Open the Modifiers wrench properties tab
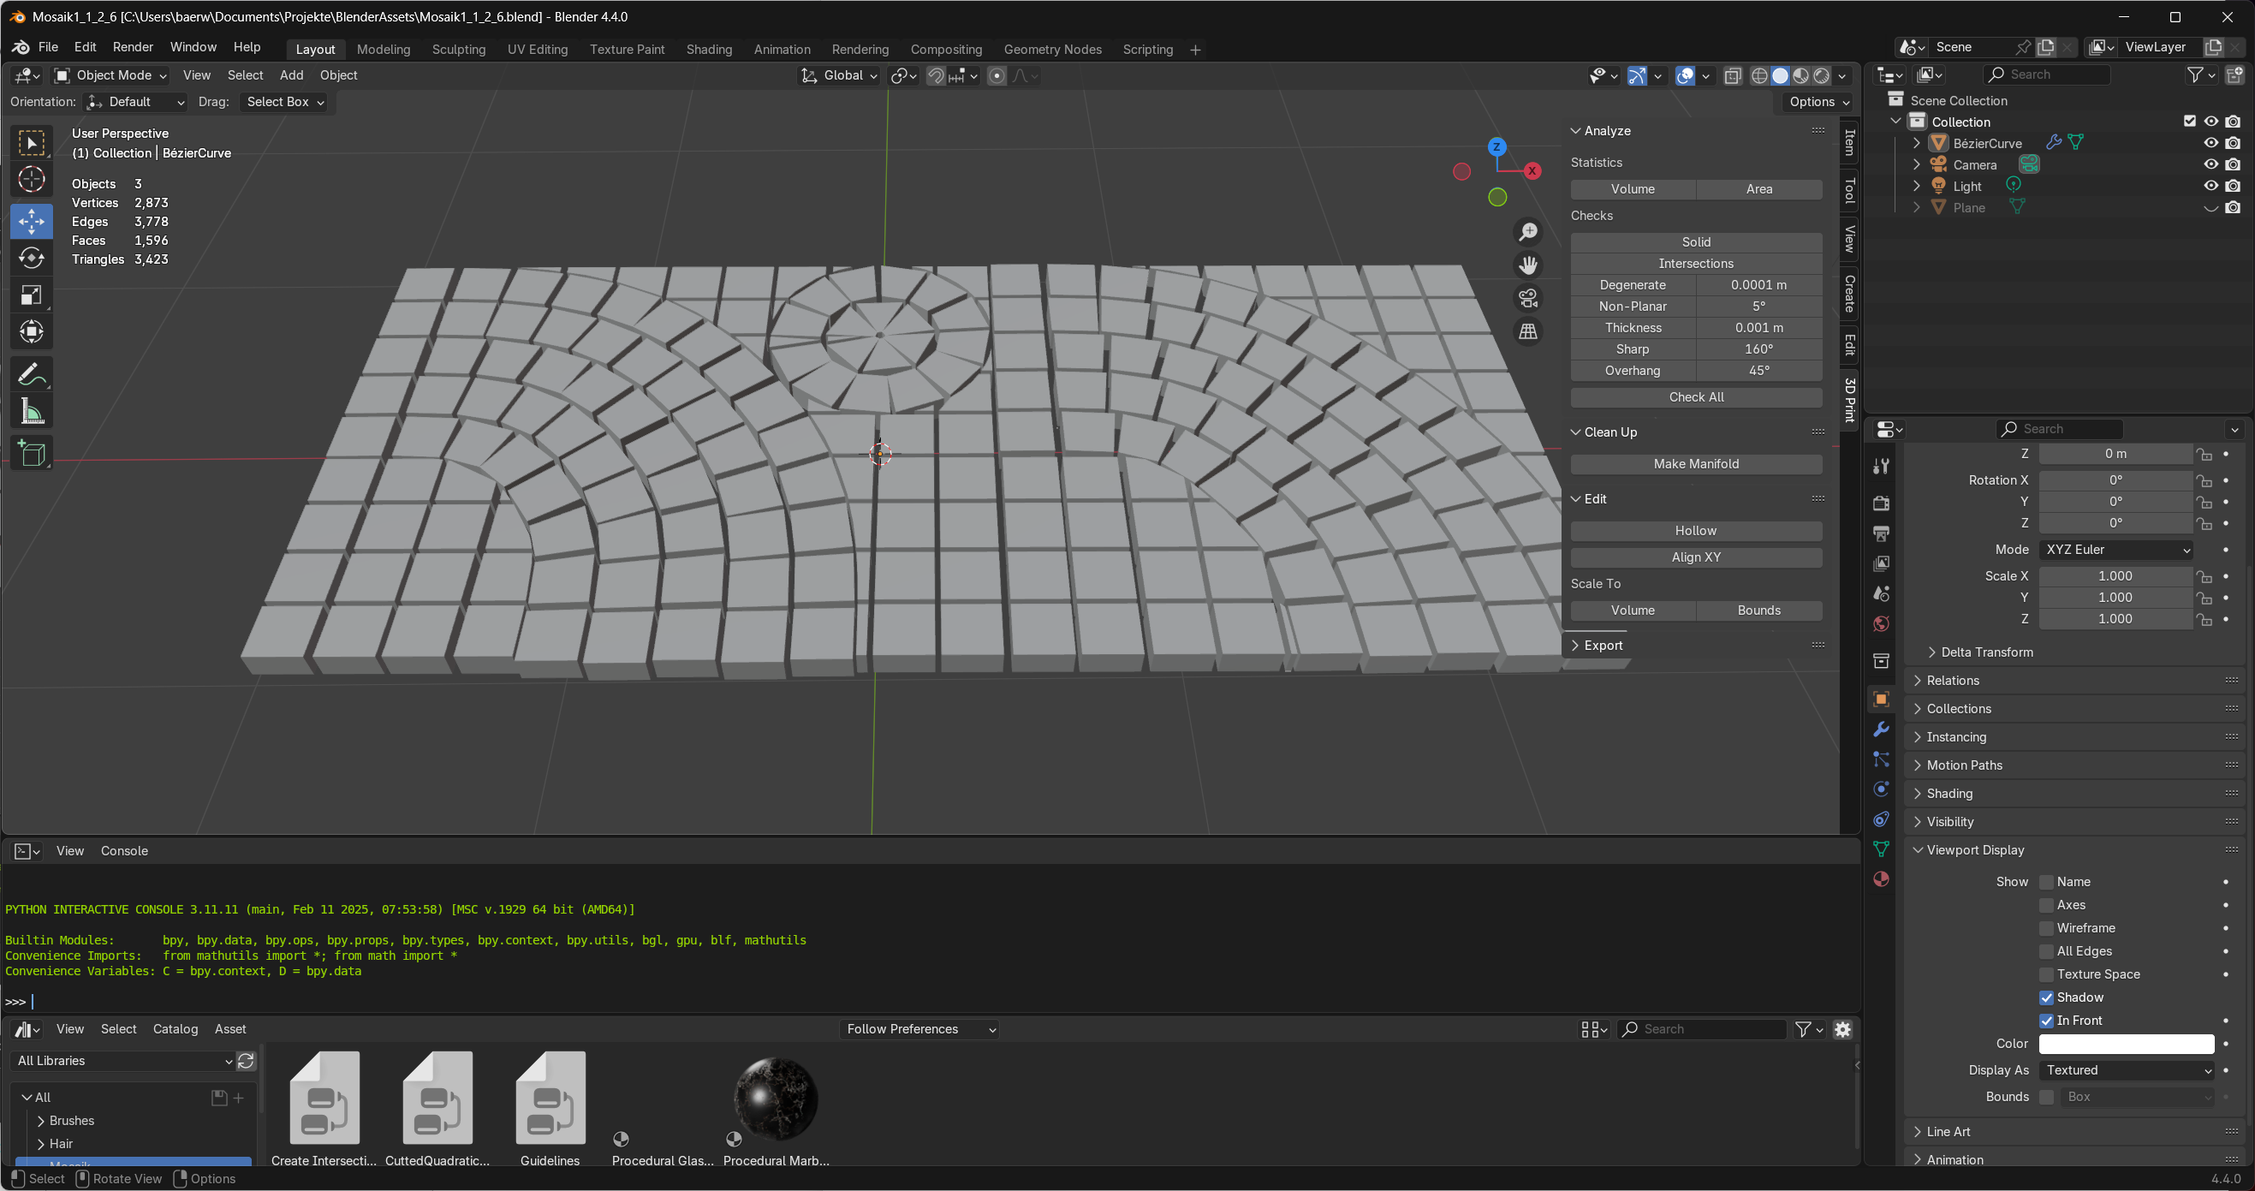Image resolution: width=2255 pixels, height=1191 pixels. click(x=1880, y=729)
